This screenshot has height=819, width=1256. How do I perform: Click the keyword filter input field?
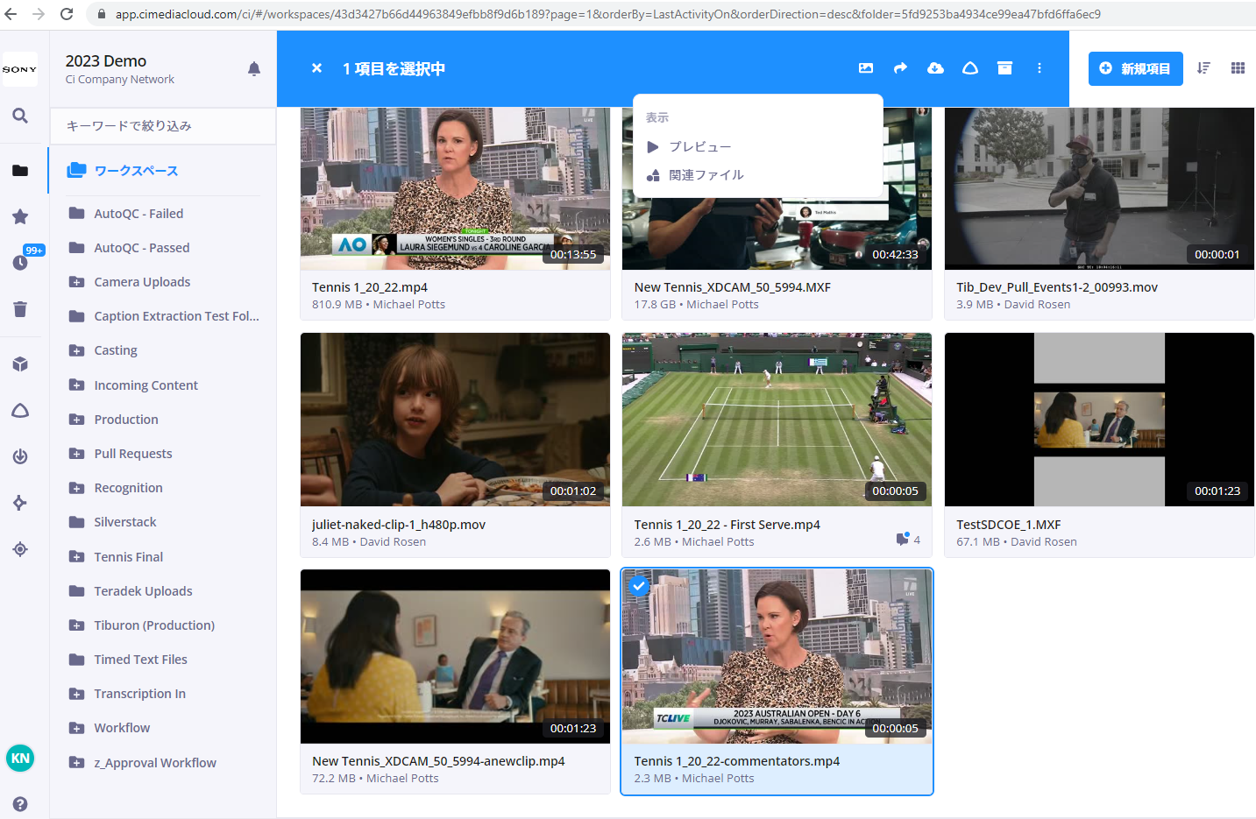163,126
